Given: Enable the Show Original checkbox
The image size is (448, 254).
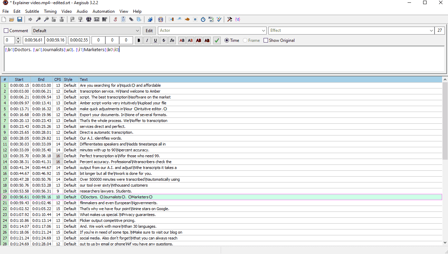Looking at the screenshot, I should tap(266, 40).
